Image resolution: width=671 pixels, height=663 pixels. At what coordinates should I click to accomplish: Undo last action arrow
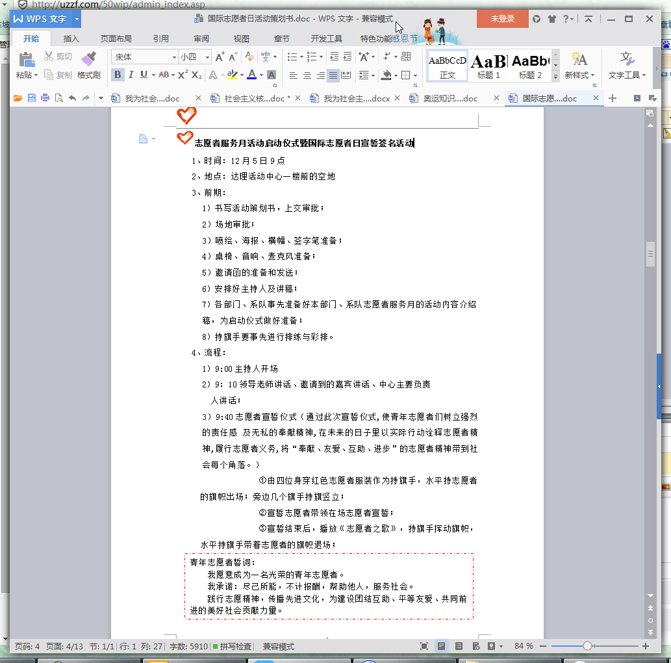pyautogui.click(x=72, y=98)
